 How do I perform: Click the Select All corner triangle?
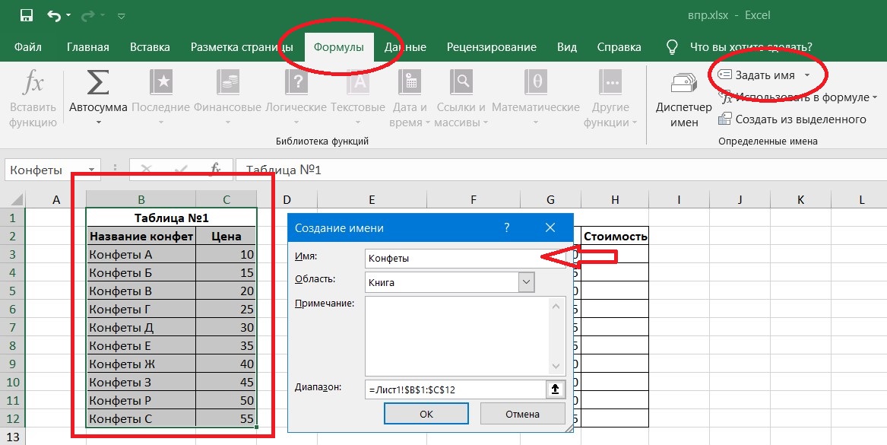coord(17,199)
